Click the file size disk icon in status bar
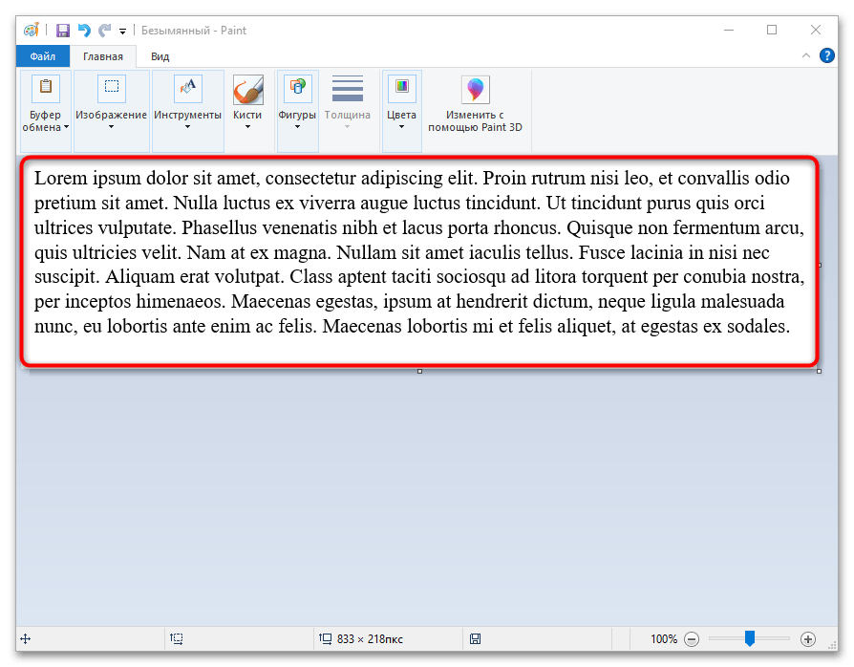854x667 pixels. (476, 638)
